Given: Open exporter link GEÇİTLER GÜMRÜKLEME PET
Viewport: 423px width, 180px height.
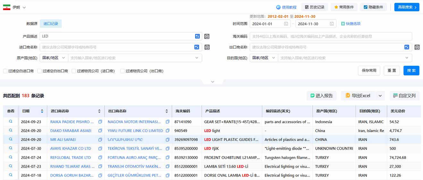Looking at the screenshot, I should click(134, 176).
